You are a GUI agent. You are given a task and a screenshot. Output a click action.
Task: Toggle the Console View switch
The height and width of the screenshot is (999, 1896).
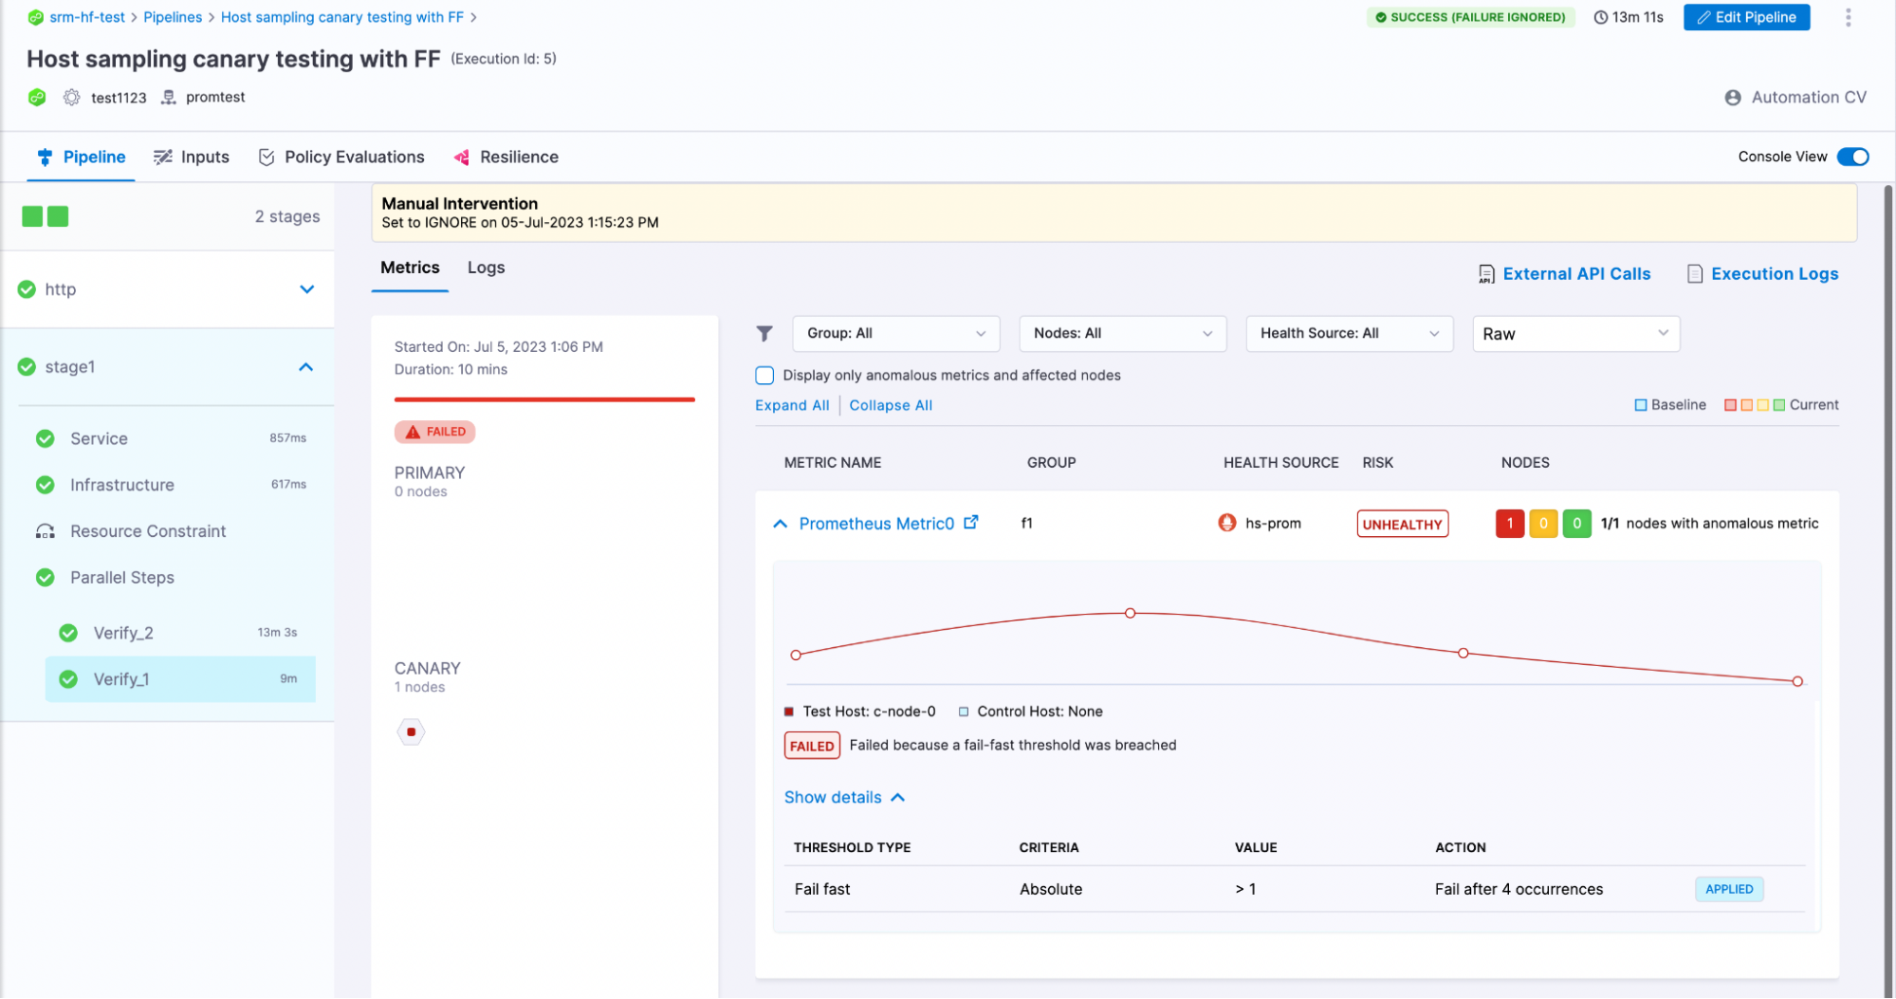point(1852,157)
